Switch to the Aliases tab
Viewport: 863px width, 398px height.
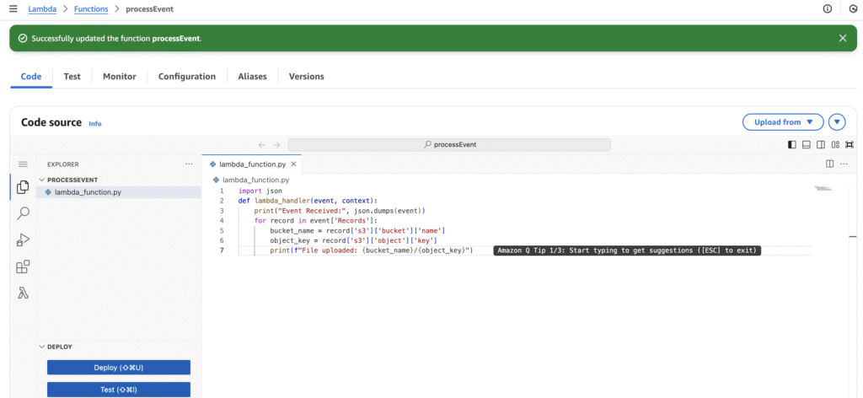tap(253, 77)
